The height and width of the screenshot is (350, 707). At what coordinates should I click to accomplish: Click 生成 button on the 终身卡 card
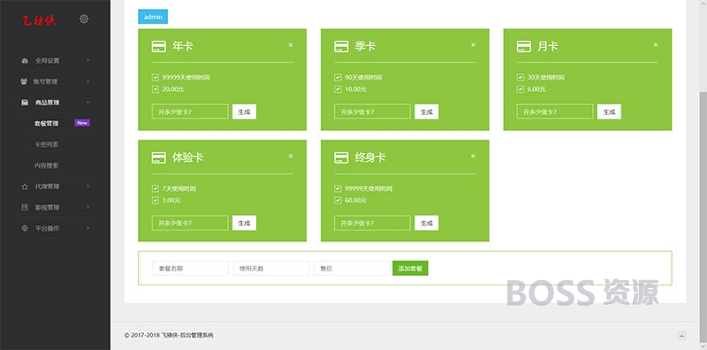point(427,223)
